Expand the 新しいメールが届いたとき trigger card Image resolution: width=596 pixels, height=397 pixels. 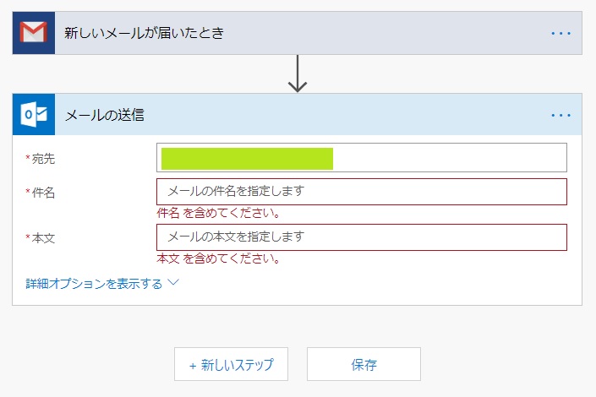click(298, 33)
